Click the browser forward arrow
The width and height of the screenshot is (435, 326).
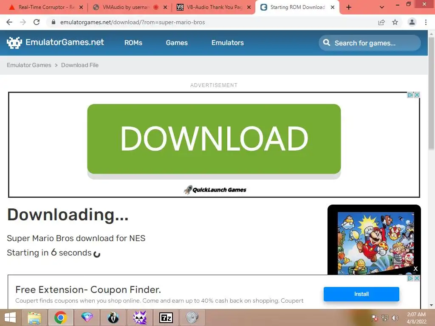23,22
